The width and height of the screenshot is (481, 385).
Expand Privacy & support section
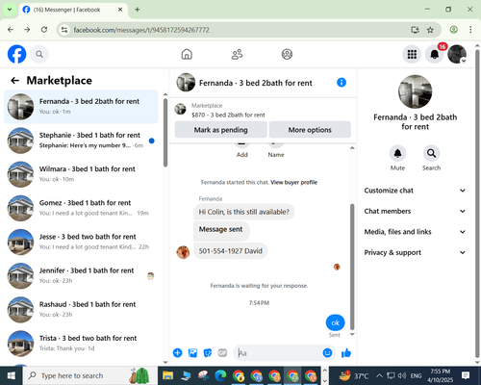415,252
